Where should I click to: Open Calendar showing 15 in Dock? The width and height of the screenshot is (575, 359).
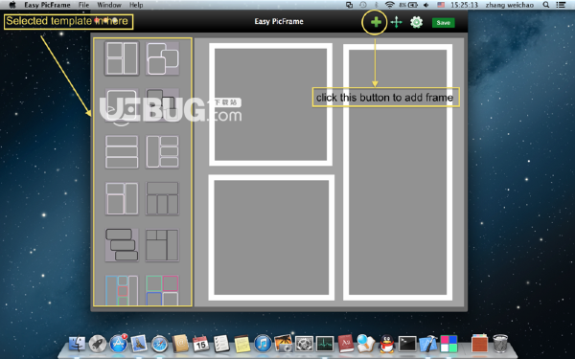(x=200, y=344)
